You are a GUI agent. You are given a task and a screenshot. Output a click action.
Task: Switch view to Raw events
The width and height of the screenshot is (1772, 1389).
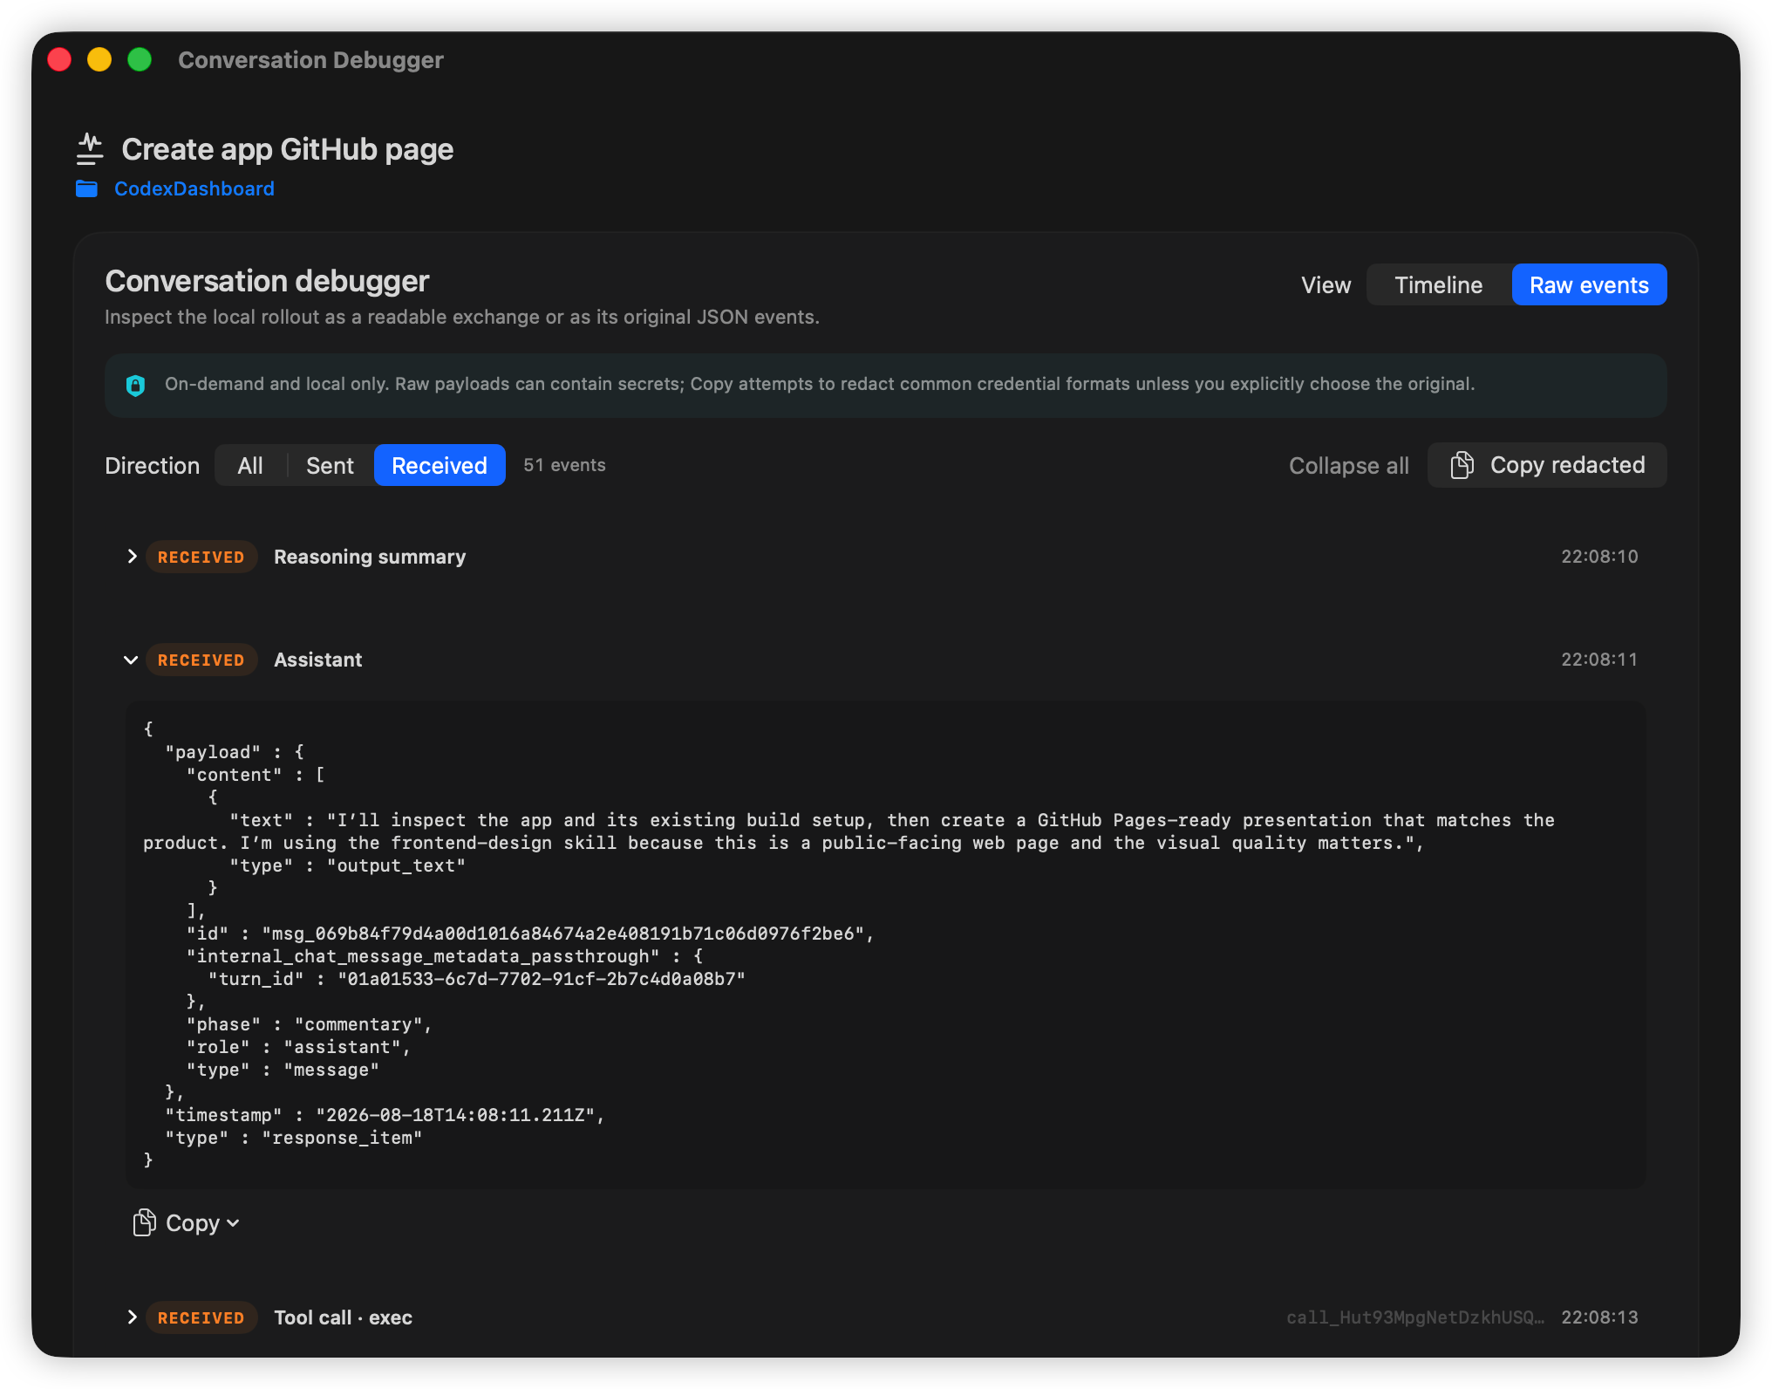(1589, 285)
